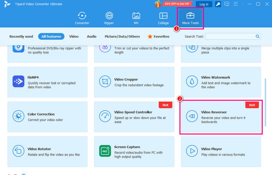Open the Color Correction sun icon
Image resolution: width=272 pixels, height=175 pixels.
(18, 116)
